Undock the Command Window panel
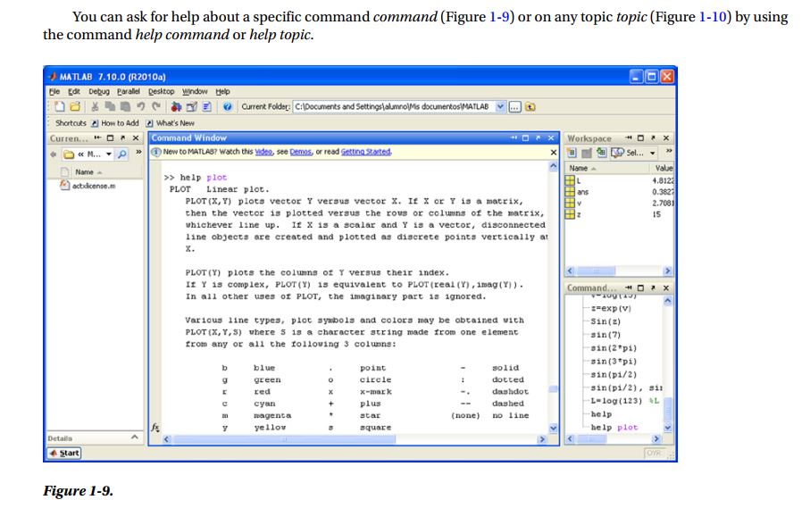Image resolution: width=802 pixels, height=508 pixels. 538,138
